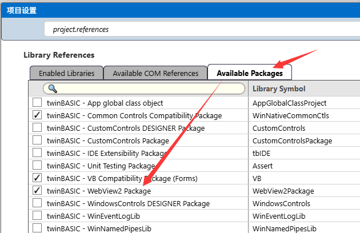
Task: Focus the package search input field
Action: (144, 89)
